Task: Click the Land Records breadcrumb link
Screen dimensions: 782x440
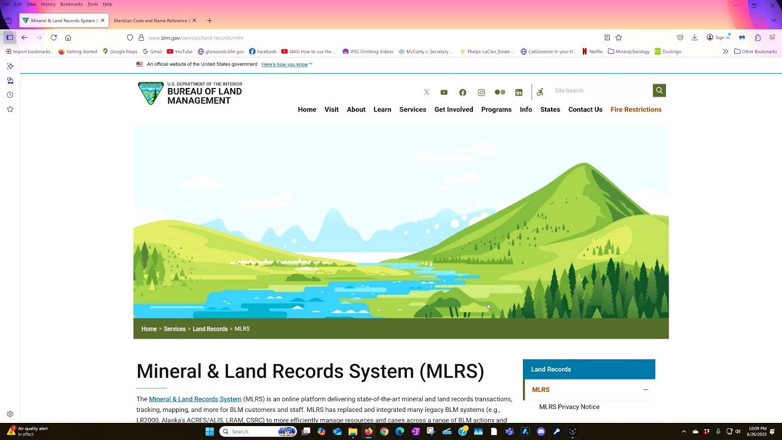Action: 210,329
